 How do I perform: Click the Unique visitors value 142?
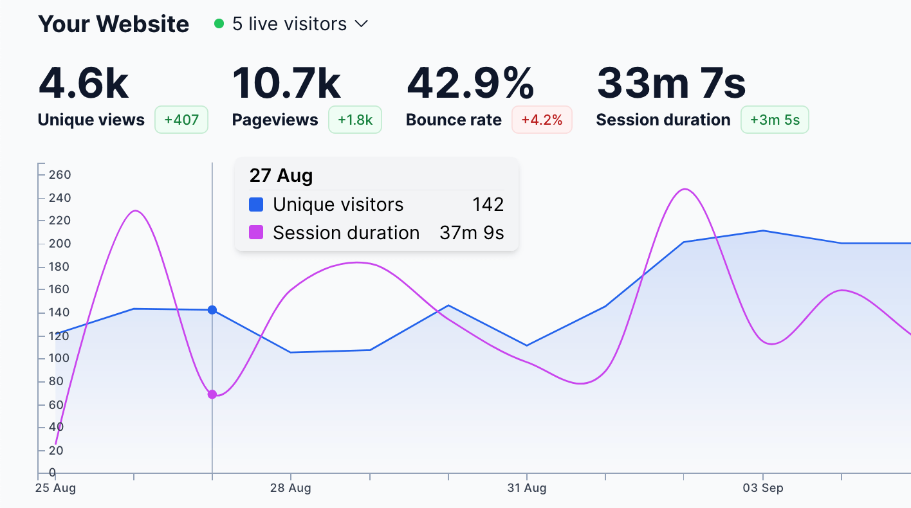tap(488, 204)
